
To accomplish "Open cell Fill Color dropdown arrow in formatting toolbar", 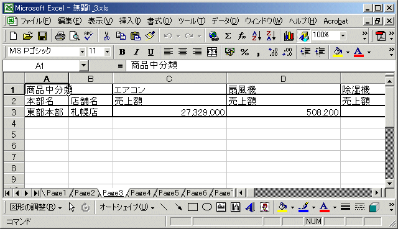I will [x=348, y=52].
